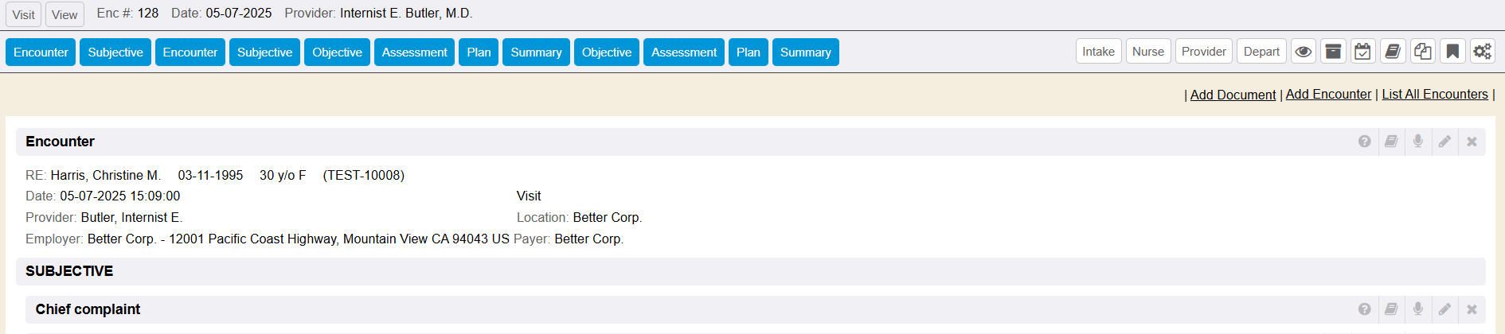Click the pencil edit icon in Encounter header
1505x334 pixels.
(x=1444, y=142)
